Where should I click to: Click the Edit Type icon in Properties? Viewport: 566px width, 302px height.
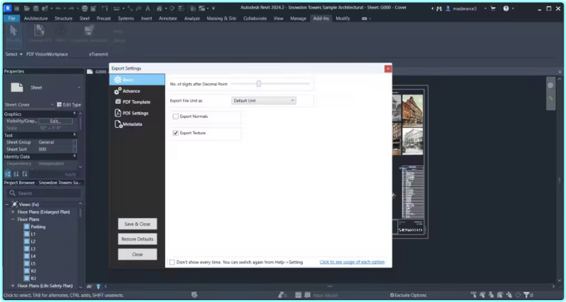(59, 104)
